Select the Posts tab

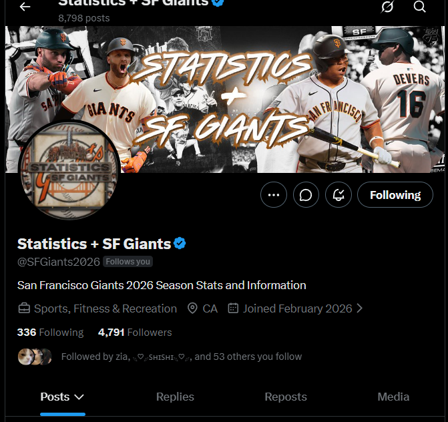click(55, 397)
